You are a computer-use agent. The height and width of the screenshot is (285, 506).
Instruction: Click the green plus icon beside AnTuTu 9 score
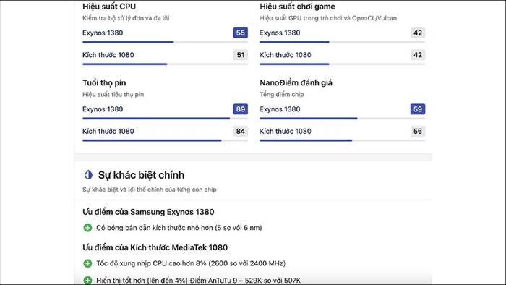87,280
